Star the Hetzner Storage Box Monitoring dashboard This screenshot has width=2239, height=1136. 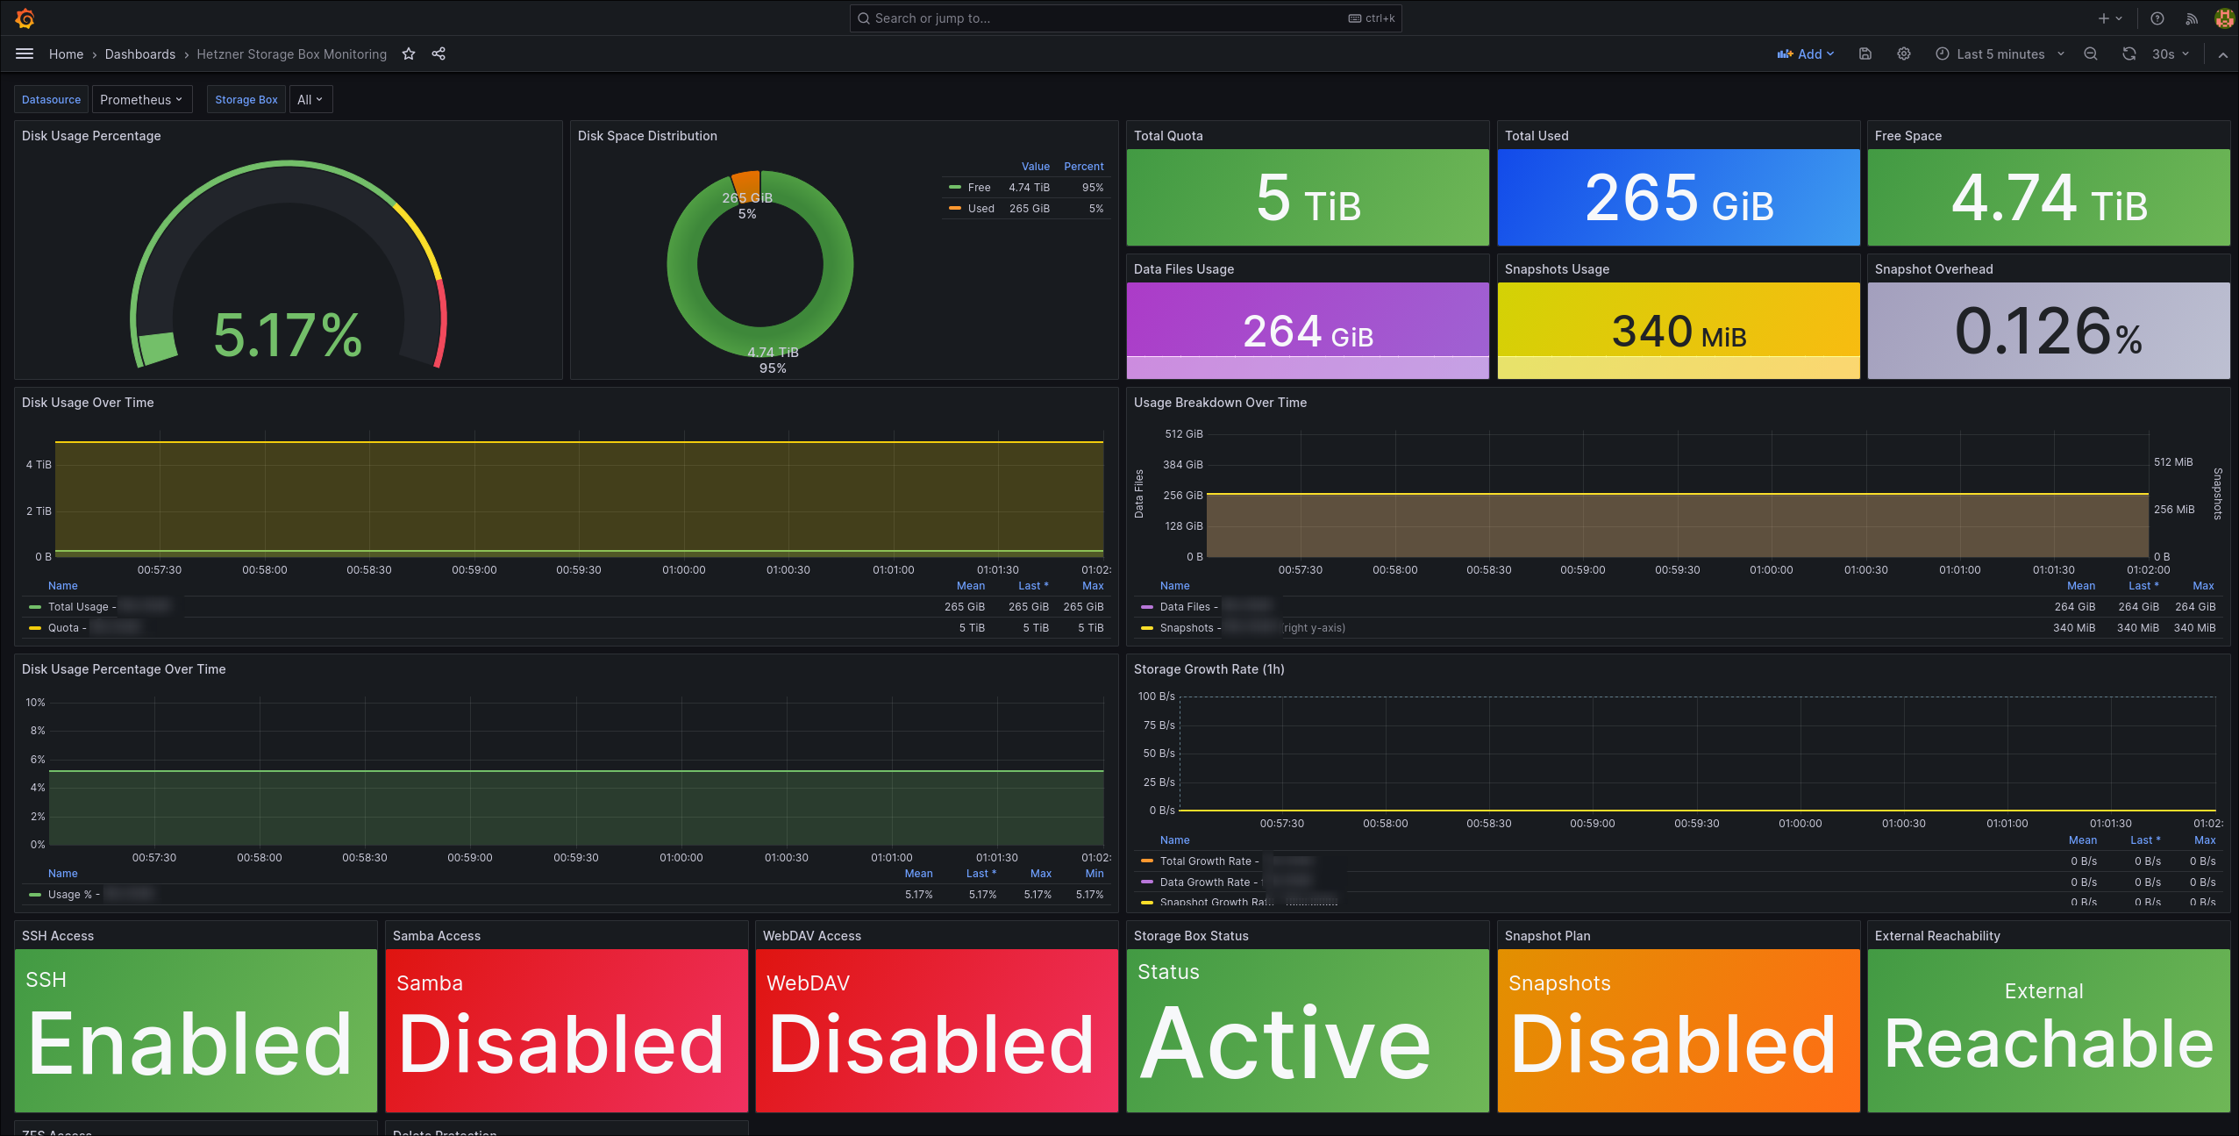[409, 54]
